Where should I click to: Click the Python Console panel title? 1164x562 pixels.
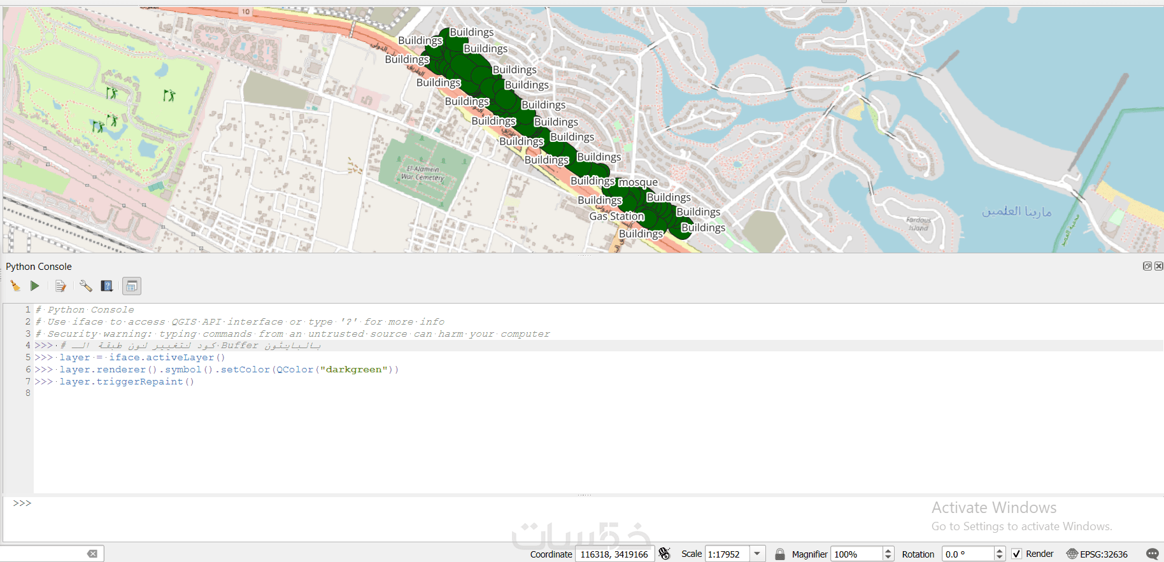click(x=39, y=267)
